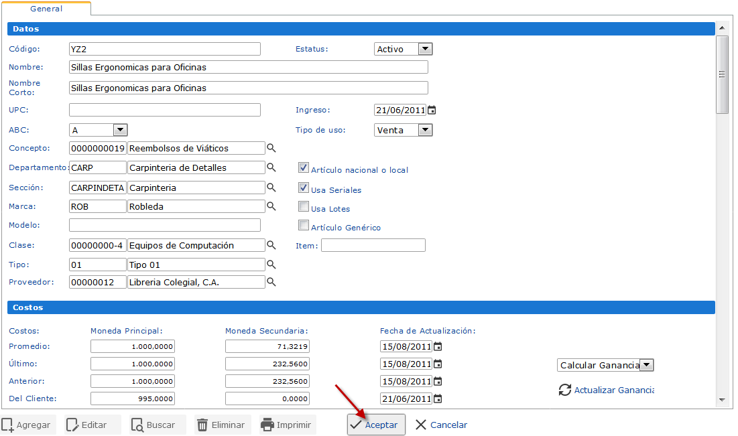The height and width of the screenshot is (436, 738).
Task: Open the Proveedor search magnifier
Action: coord(271,282)
